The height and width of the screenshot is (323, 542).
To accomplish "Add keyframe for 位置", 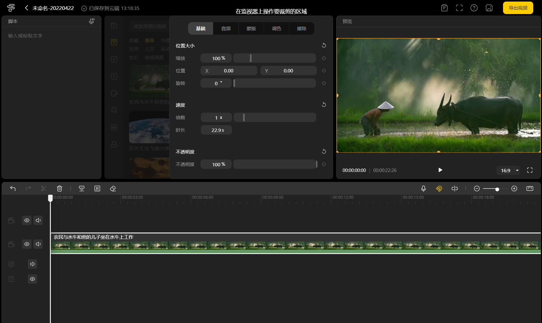I will pyautogui.click(x=324, y=71).
